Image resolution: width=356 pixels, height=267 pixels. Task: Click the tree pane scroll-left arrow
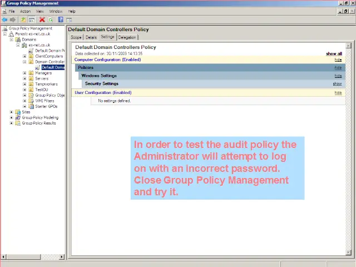pyautogui.click(x=3, y=257)
